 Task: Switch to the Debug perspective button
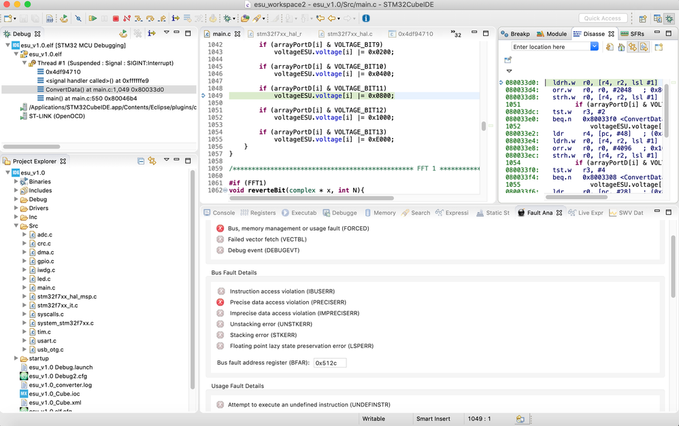[669, 18]
